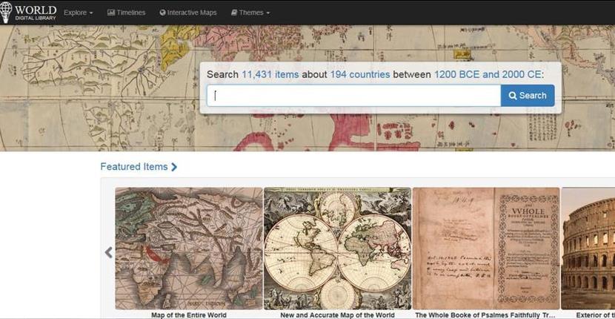
Task: Open the Explore dropdown menu
Action: [x=78, y=13]
